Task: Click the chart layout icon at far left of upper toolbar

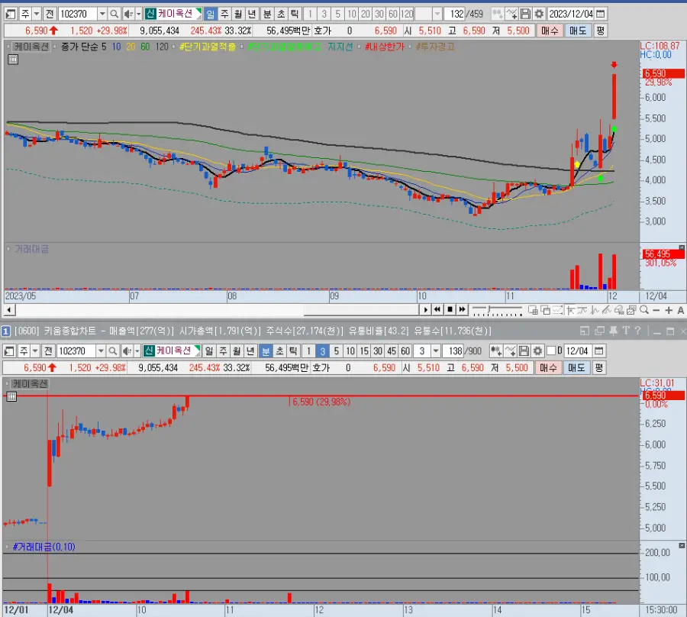Action: pos(11,14)
